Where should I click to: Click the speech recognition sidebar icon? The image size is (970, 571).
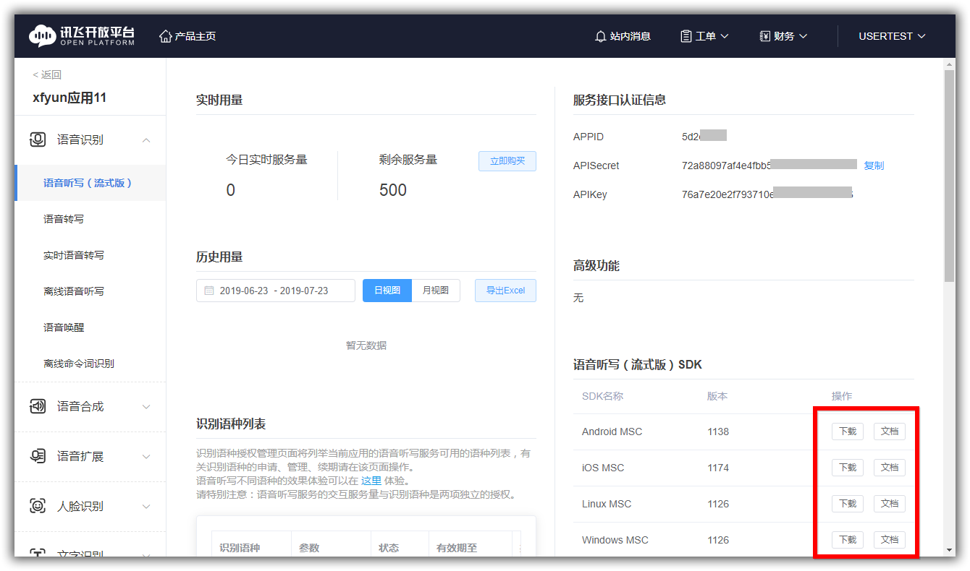tap(38, 139)
